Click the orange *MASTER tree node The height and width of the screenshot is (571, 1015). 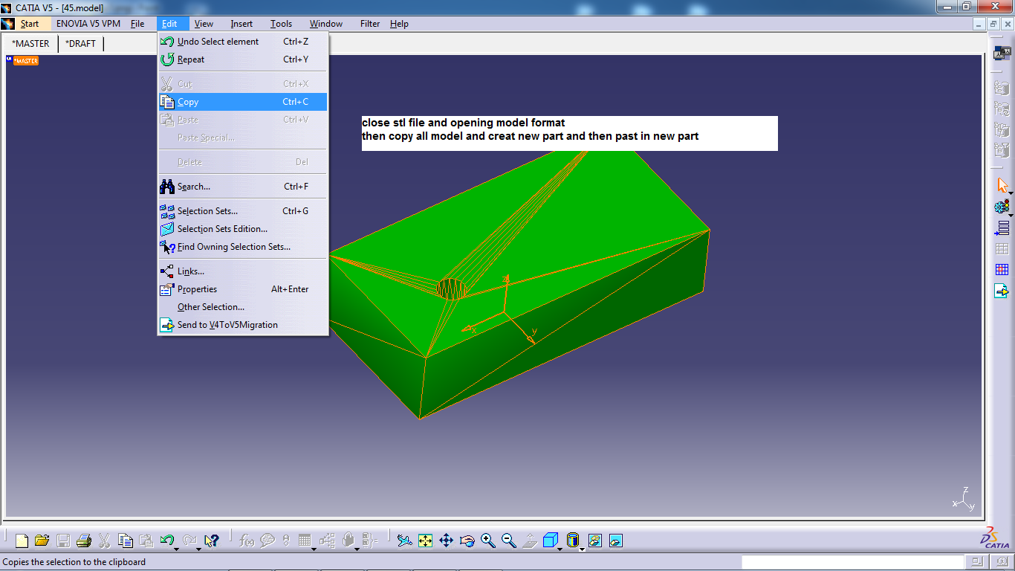pyautogui.click(x=25, y=61)
